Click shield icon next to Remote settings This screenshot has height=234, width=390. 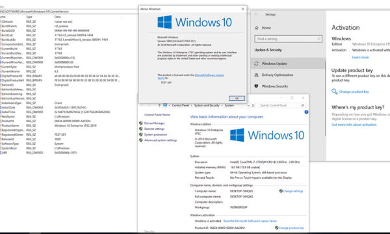point(141,129)
